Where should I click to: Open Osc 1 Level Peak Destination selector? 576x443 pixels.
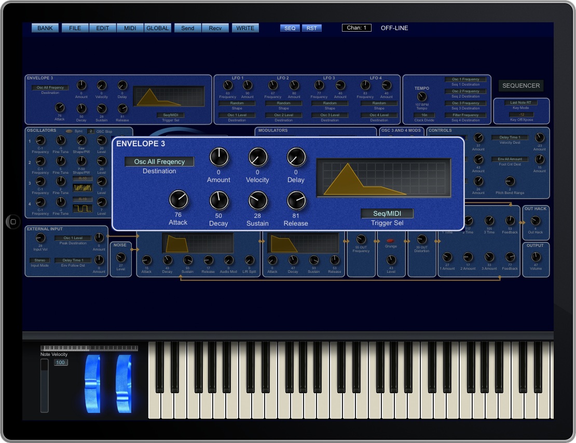[73, 238]
